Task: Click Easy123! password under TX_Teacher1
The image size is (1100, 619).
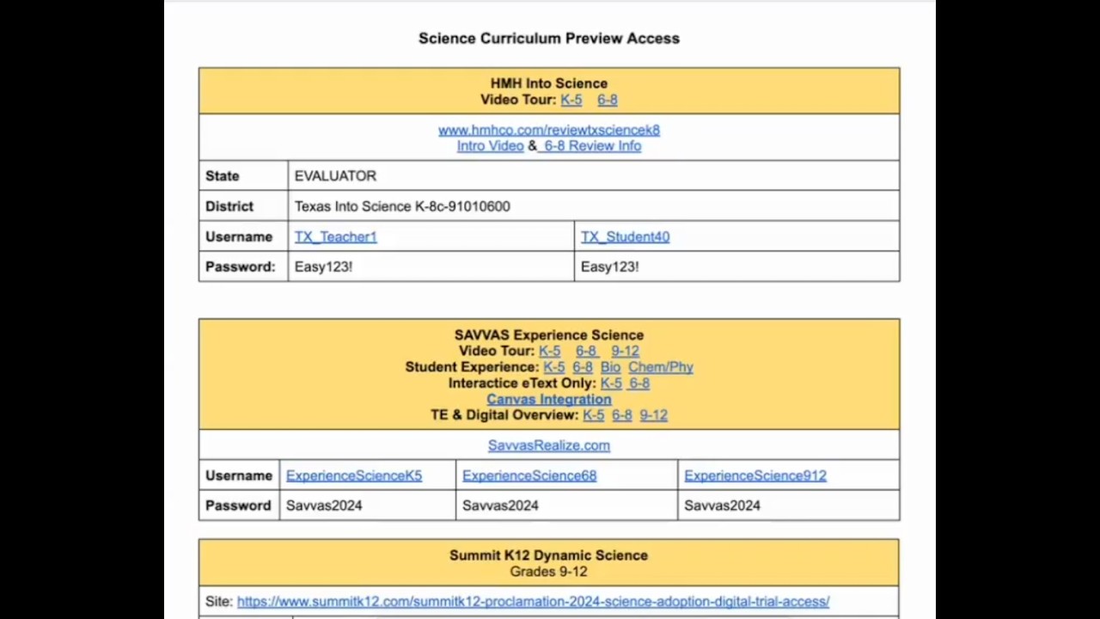Action: [x=323, y=267]
